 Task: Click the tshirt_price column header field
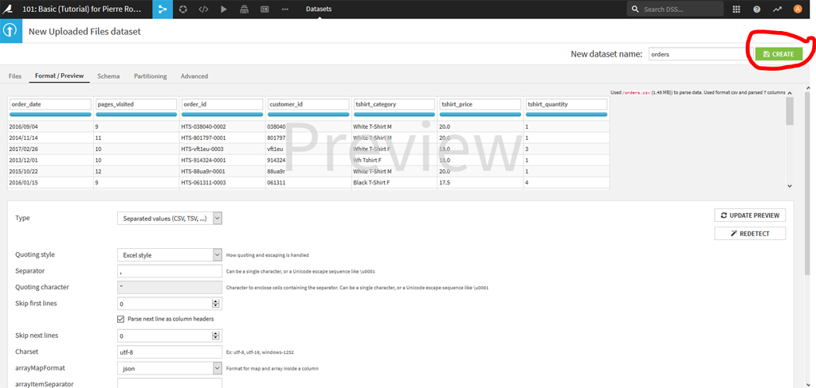pyautogui.click(x=480, y=104)
